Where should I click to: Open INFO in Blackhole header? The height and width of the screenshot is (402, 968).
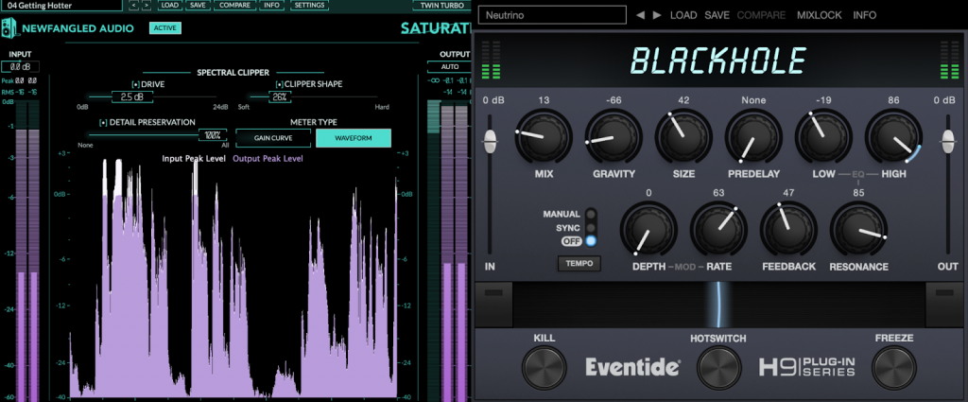point(864,15)
